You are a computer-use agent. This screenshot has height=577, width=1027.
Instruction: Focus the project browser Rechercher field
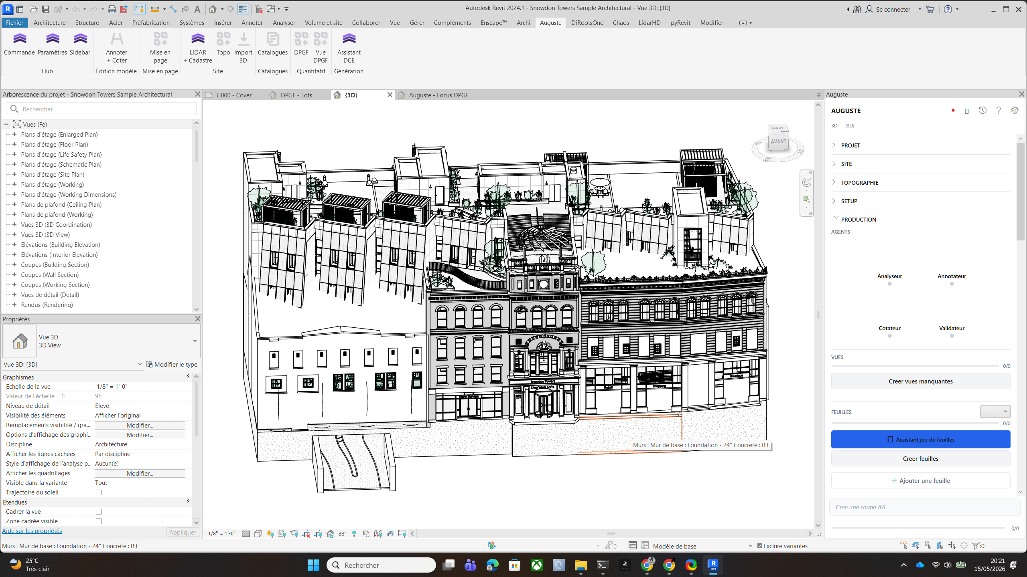(101, 109)
